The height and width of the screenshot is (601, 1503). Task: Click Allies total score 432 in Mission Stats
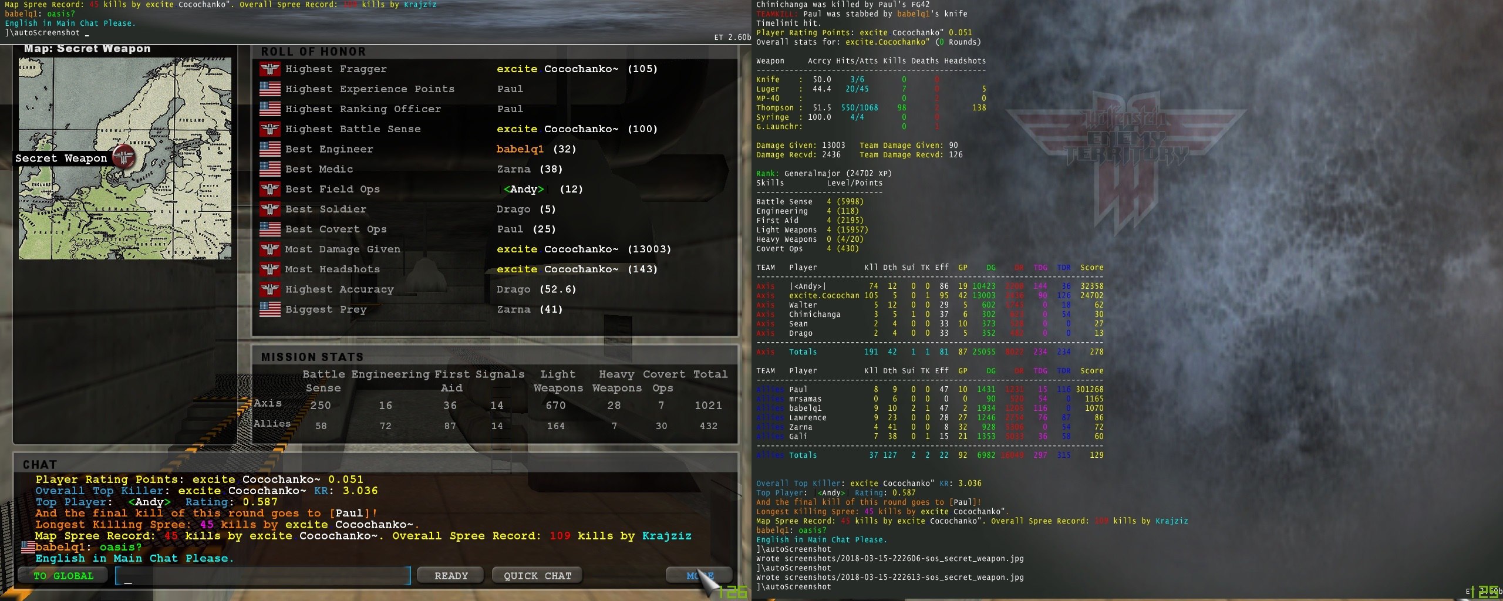pos(708,426)
